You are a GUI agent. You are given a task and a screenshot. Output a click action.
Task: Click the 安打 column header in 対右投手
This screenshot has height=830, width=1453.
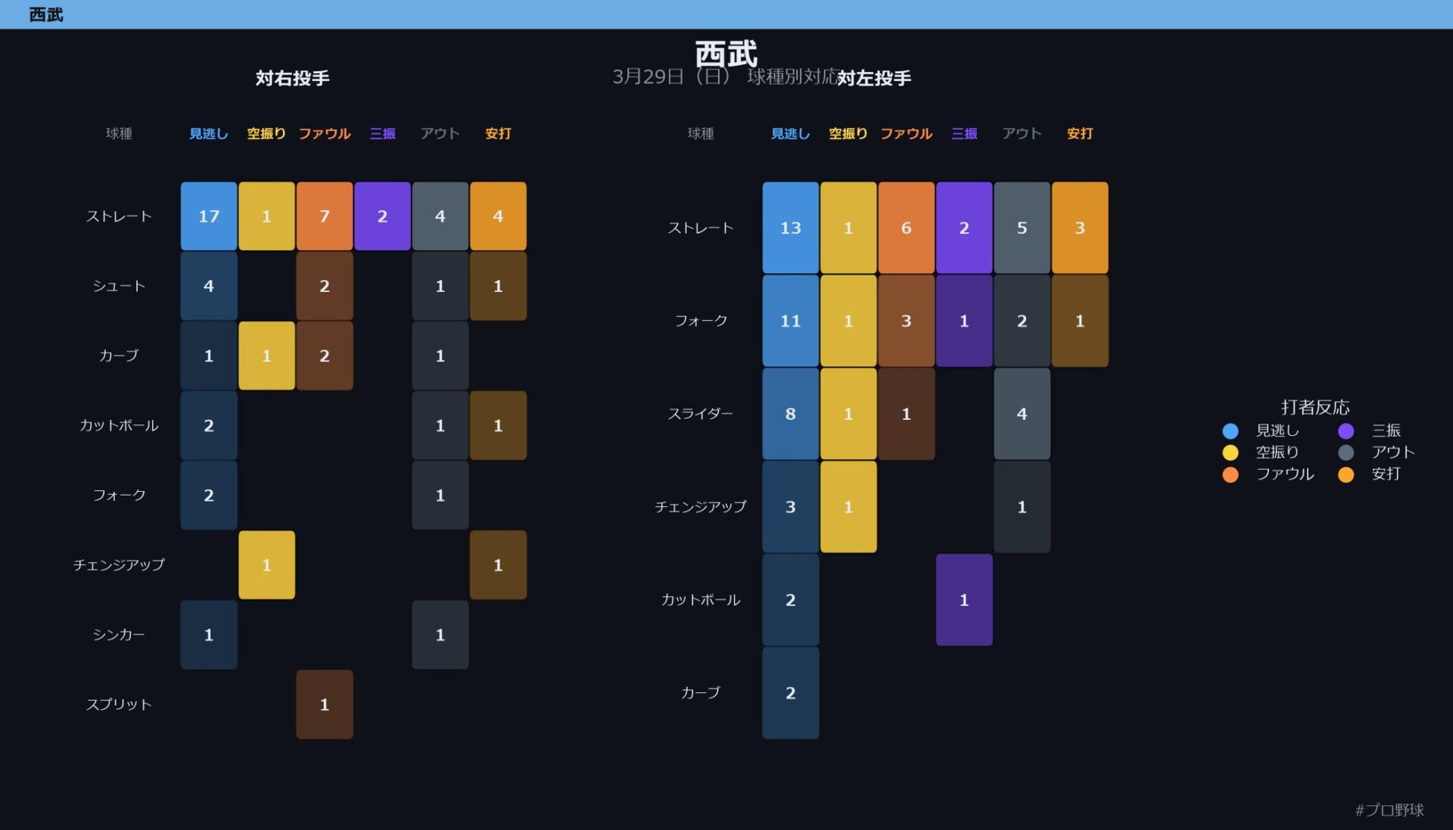pyautogui.click(x=498, y=133)
